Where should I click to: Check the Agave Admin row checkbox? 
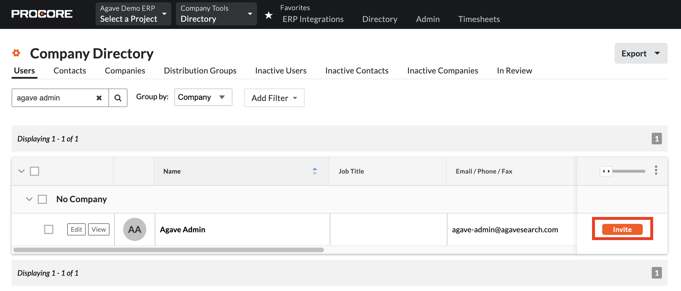(x=49, y=229)
